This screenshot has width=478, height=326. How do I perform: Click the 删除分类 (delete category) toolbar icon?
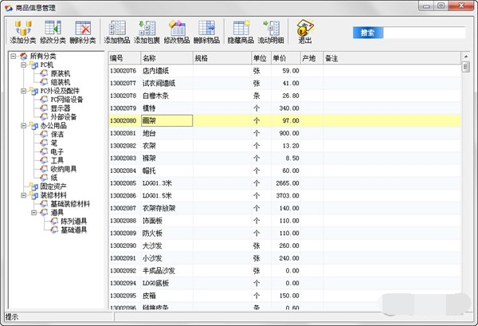[x=83, y=32]
